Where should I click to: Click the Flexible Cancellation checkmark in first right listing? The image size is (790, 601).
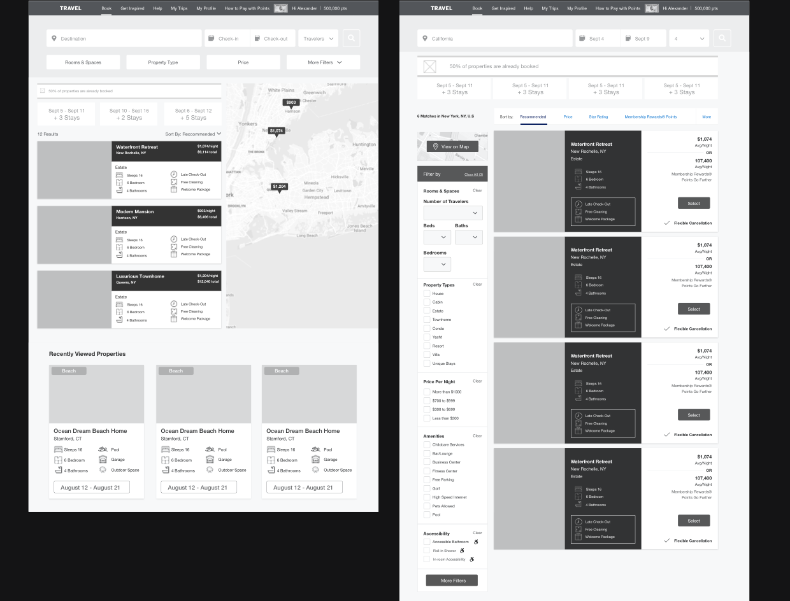667,223
